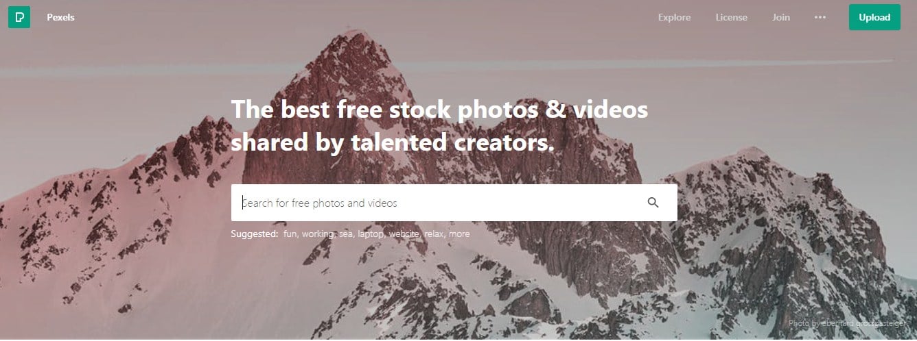Select the suggested term 'laptop'
This screenshot has width=917, height=341.
point(371,234)
